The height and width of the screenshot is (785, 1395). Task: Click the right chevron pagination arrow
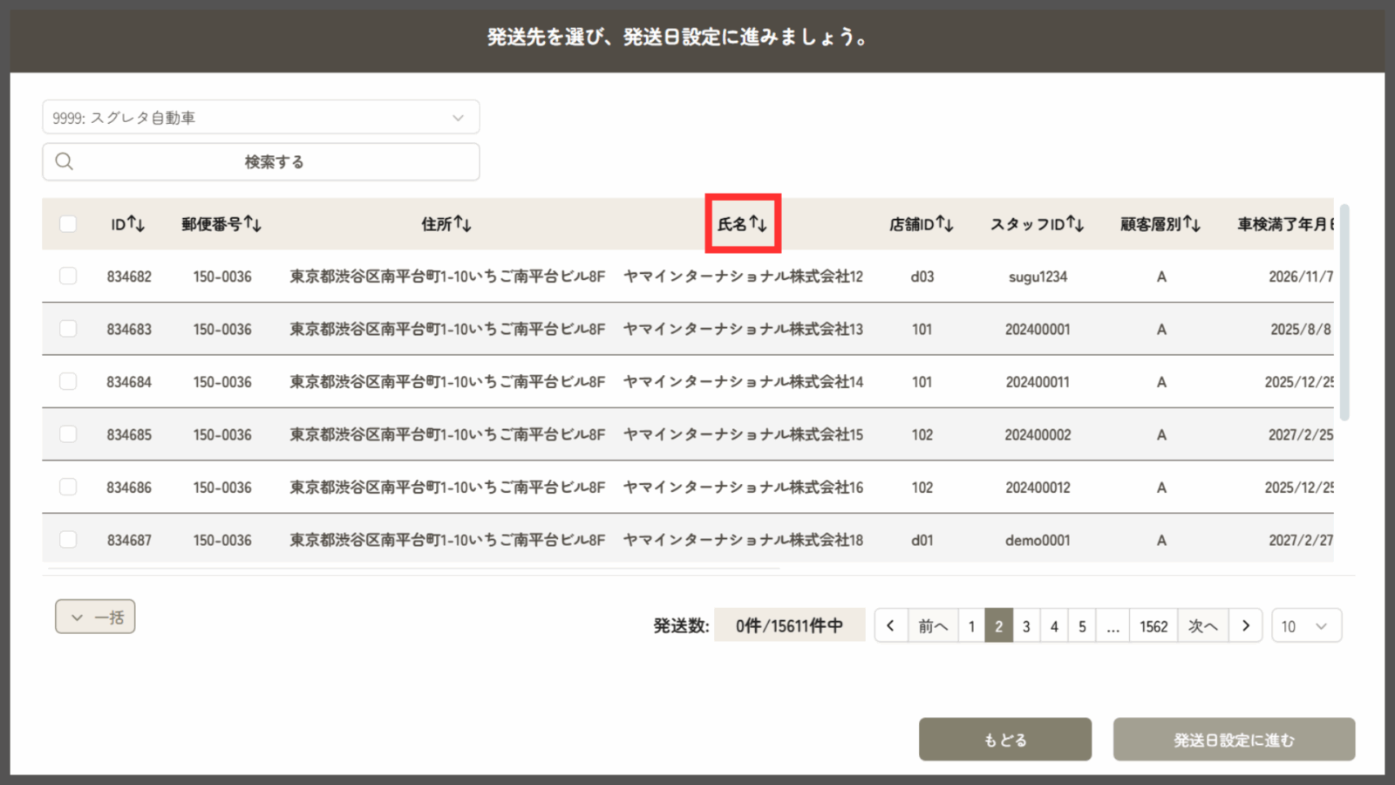click(x=1246, y=625)
